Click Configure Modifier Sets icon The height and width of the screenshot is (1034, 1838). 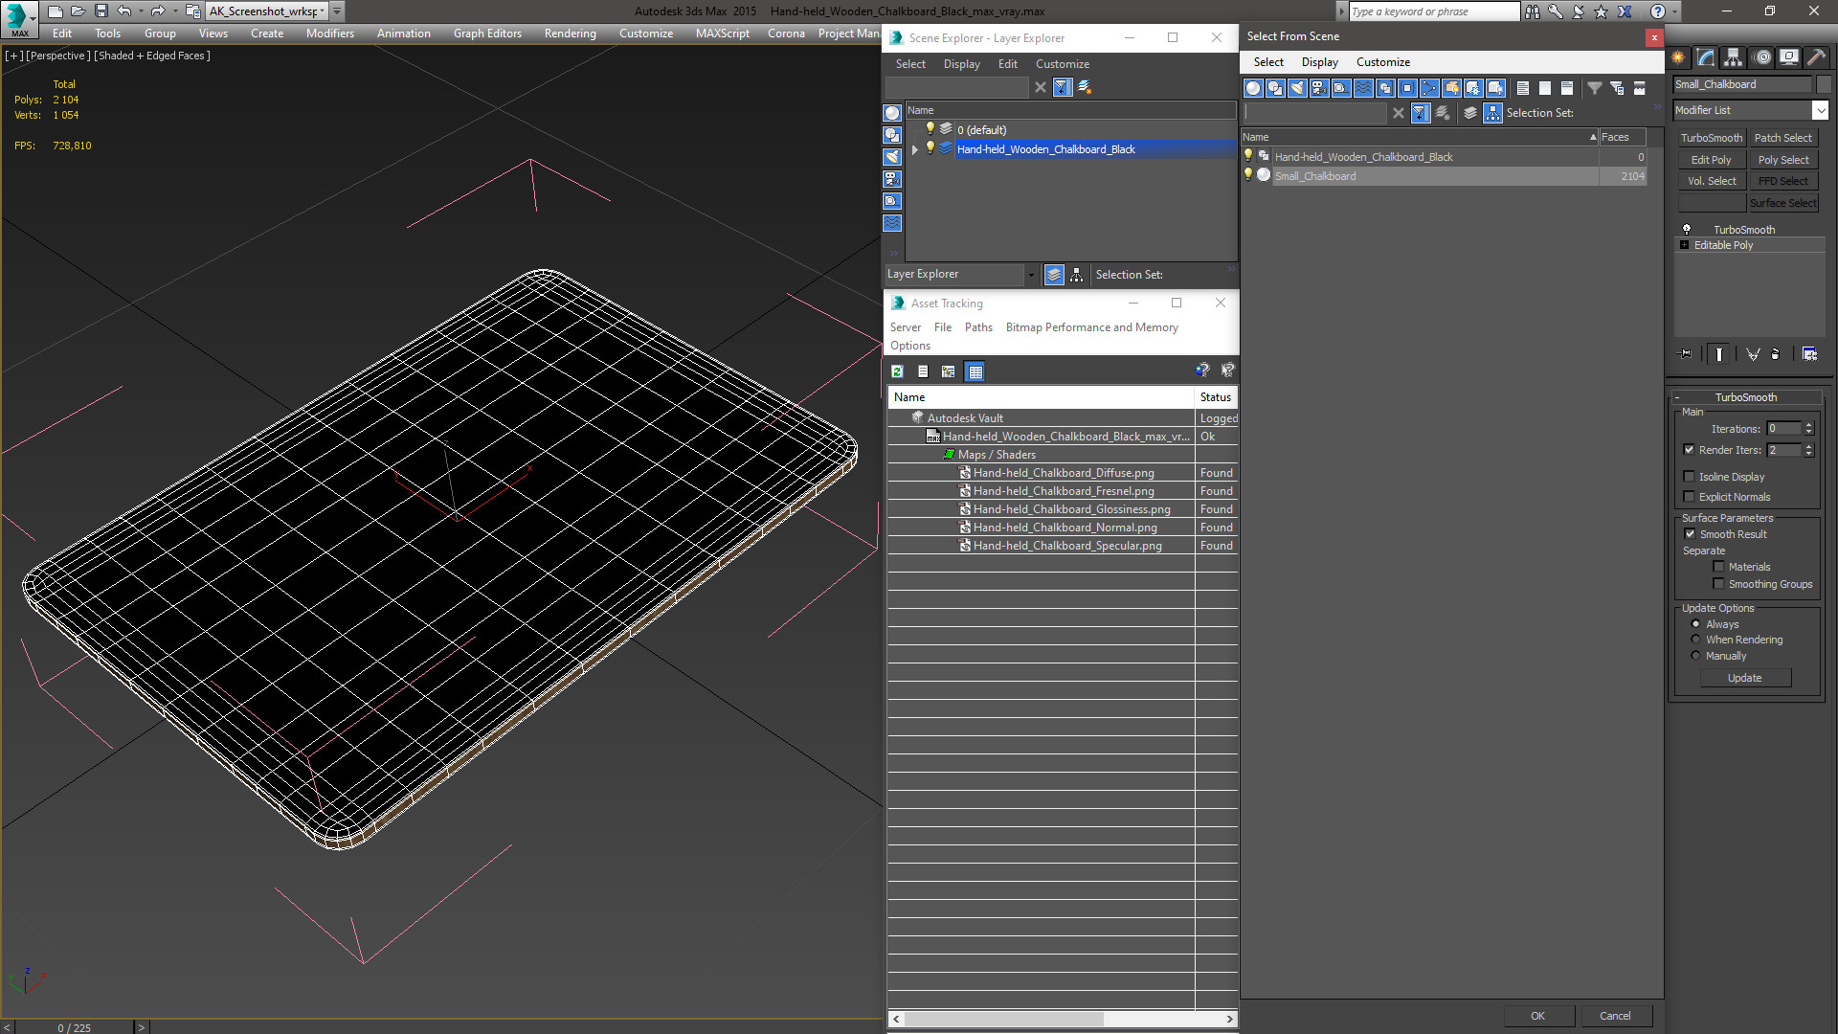click(x=1809, y=354)
